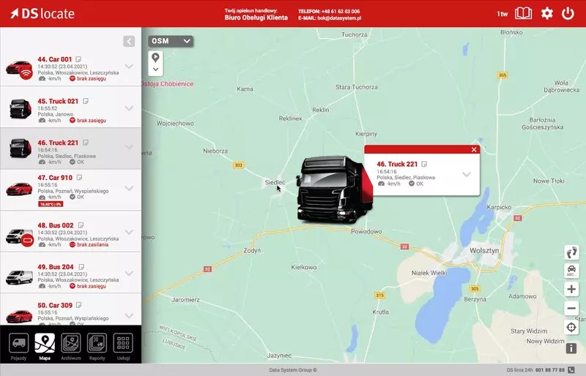Open the map info icon
The width and height of the screenshot is (586, 376).
tap(571, 348)
